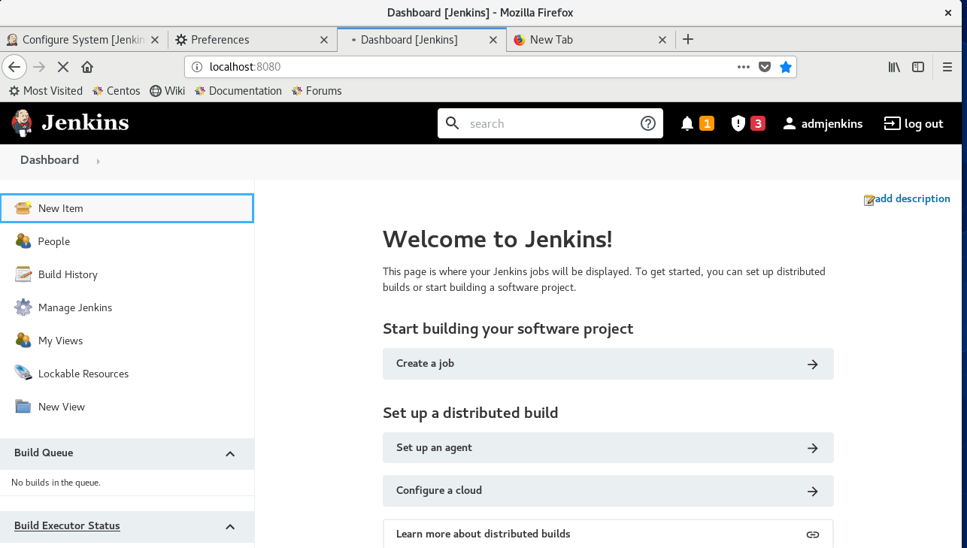Screen dimensions: 967x548
Task: Click the Pocket save icon
Action: pos(765,67)
